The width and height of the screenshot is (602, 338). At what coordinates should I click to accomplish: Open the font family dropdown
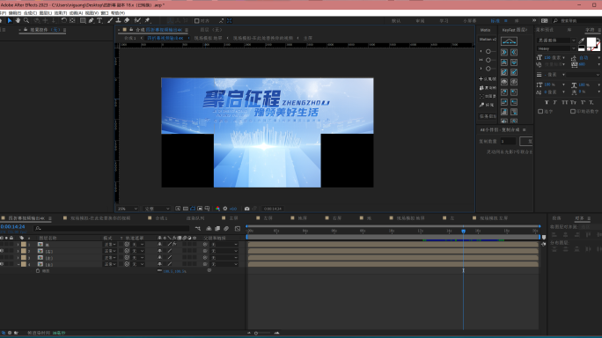coord(556,40)
